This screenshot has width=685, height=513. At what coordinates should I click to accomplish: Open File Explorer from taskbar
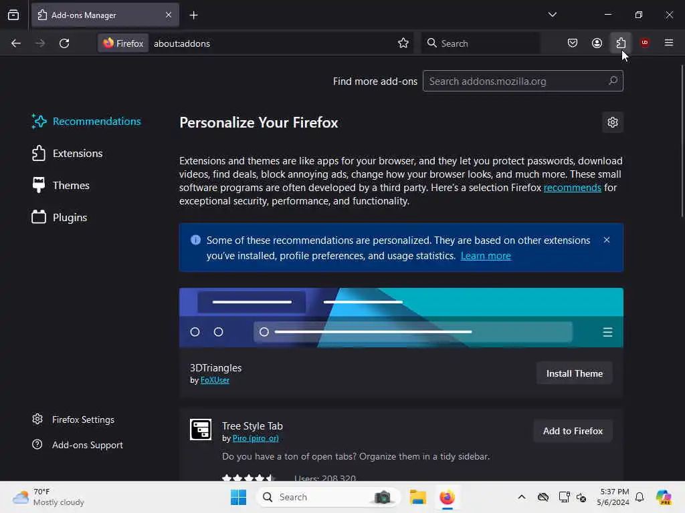[x=417, y=497]
